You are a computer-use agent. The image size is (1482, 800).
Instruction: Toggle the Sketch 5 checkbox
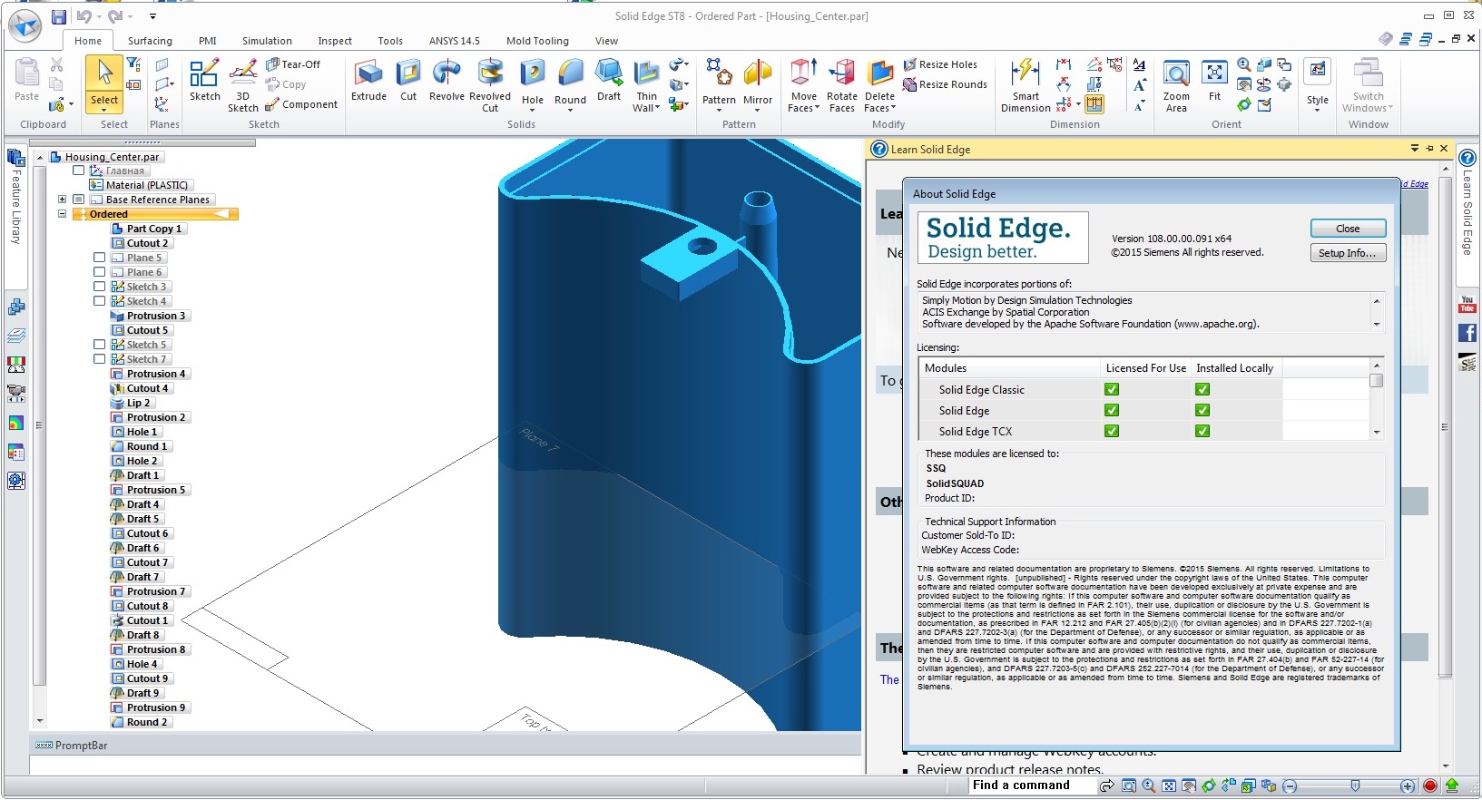click(x=100, y=345)
